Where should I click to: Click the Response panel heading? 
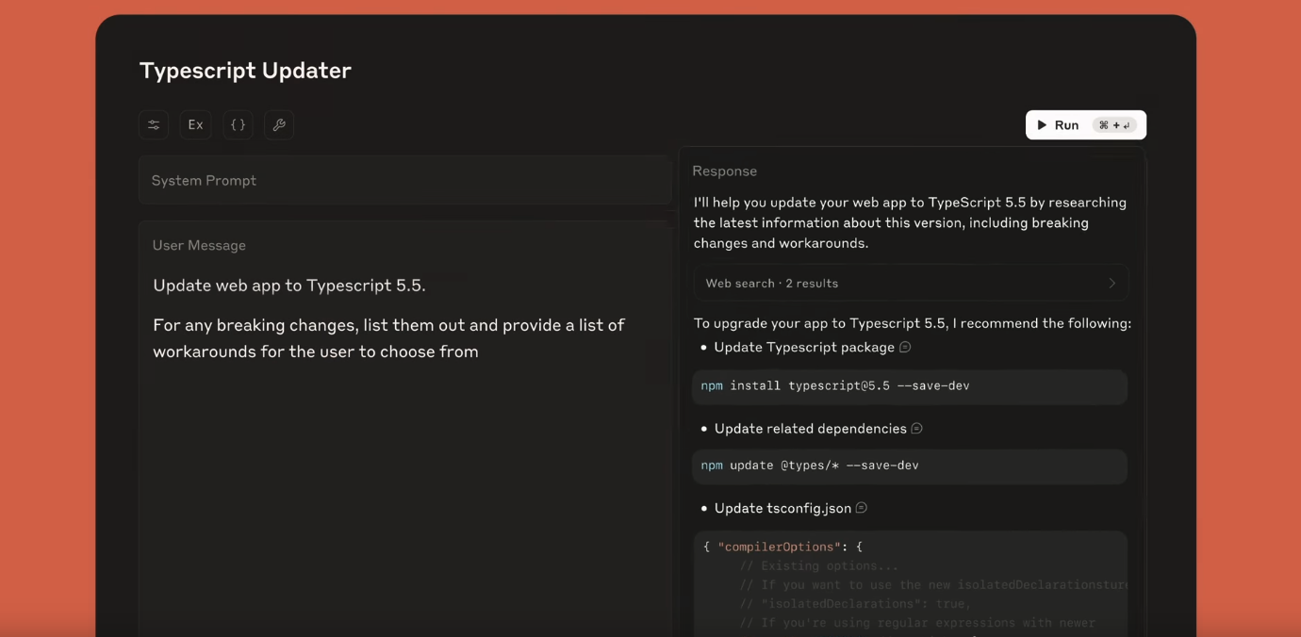[x=724, y=171]
